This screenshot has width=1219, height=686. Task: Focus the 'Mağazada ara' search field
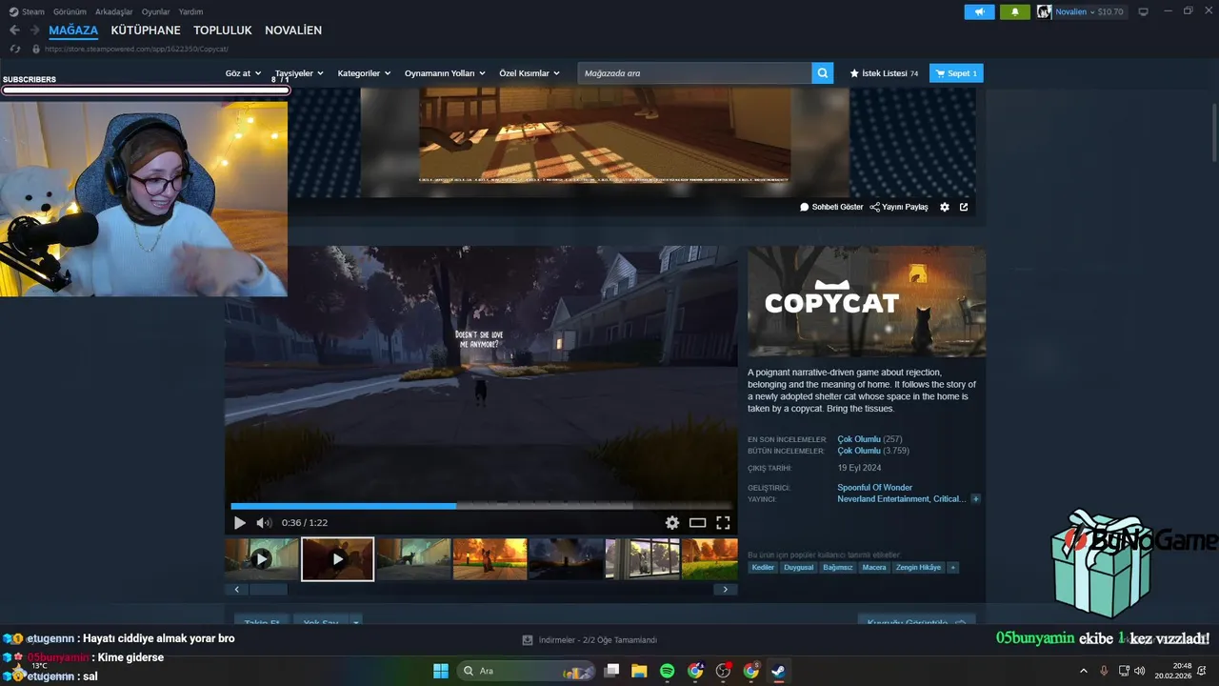tap(694, 73)
